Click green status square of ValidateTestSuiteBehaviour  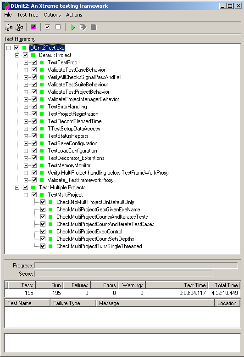coord(42,85)
